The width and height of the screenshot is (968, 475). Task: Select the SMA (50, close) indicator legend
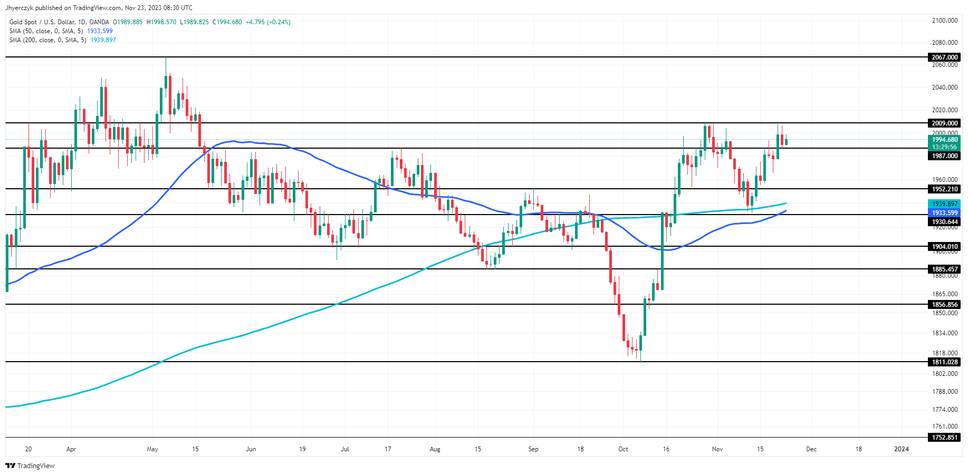[46, 31]
